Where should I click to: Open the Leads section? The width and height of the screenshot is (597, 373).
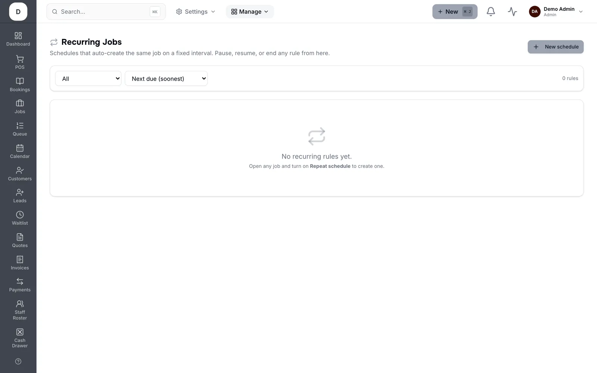(20, 196)
